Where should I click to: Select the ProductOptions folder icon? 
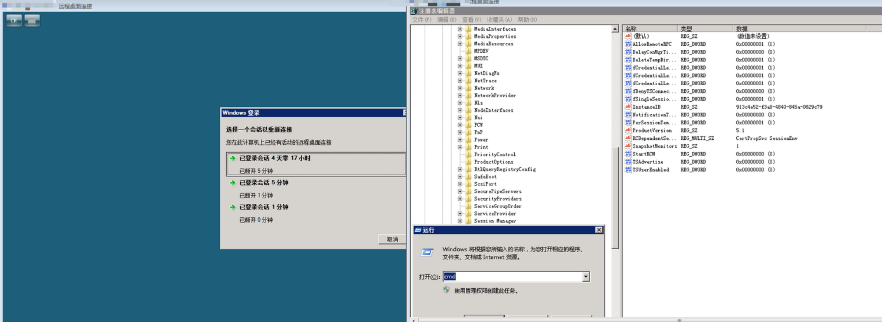tap(468, 162)
